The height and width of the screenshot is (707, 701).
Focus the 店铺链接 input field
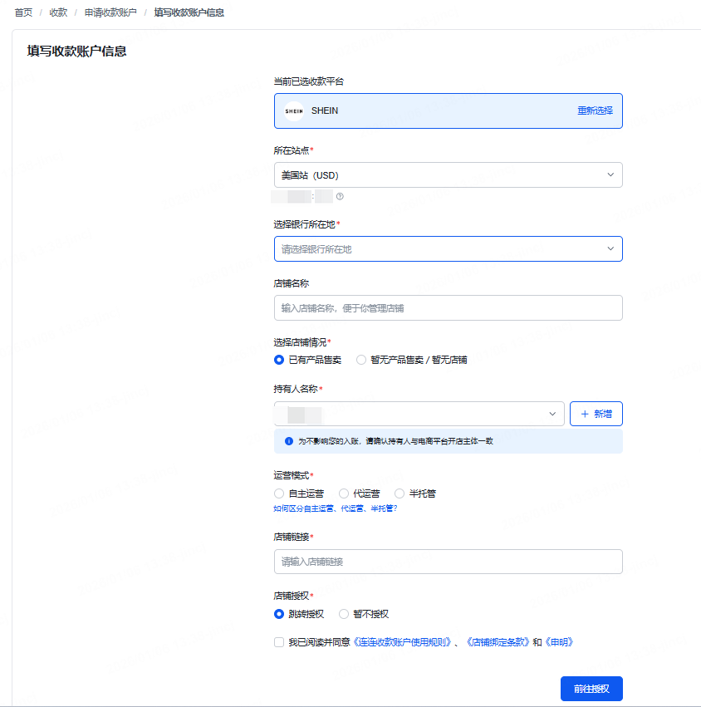448,562
